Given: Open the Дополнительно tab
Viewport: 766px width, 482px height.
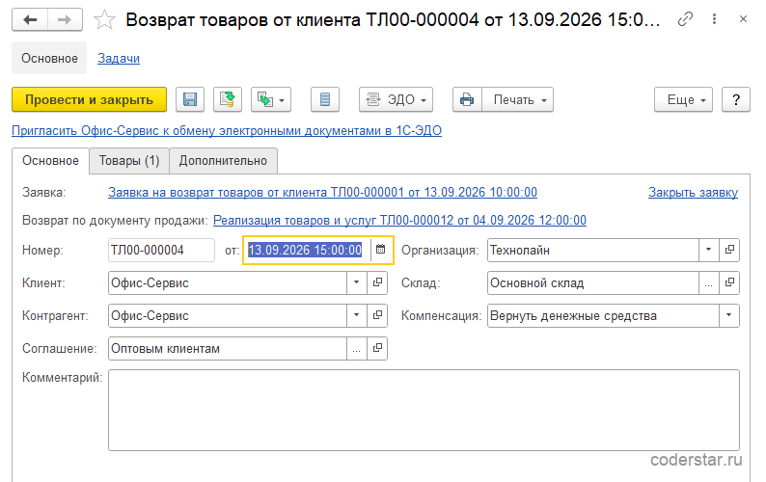Looking at the screenshot, I should point(223,161).
